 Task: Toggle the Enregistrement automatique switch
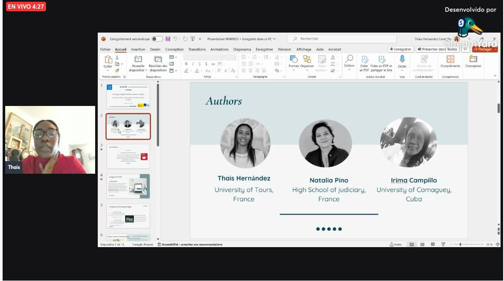157,39
